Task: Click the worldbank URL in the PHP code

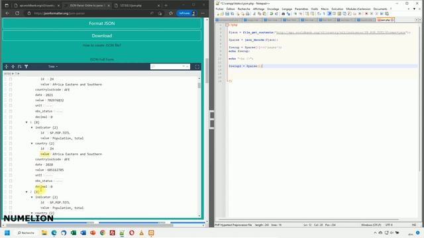Action: click(x=341, y=32)
